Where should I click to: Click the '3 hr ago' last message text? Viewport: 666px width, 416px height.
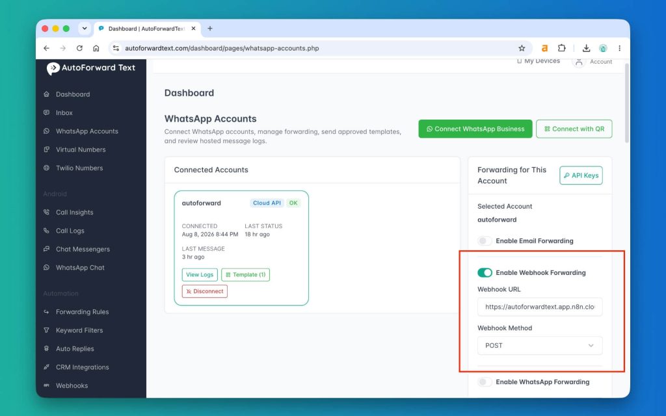click(x=193, y=257)
